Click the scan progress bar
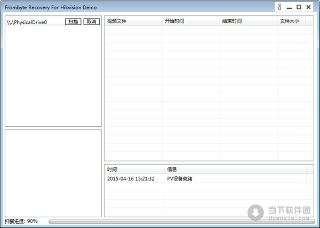Viewport: 320px width, 228px height. pos(182,222)
